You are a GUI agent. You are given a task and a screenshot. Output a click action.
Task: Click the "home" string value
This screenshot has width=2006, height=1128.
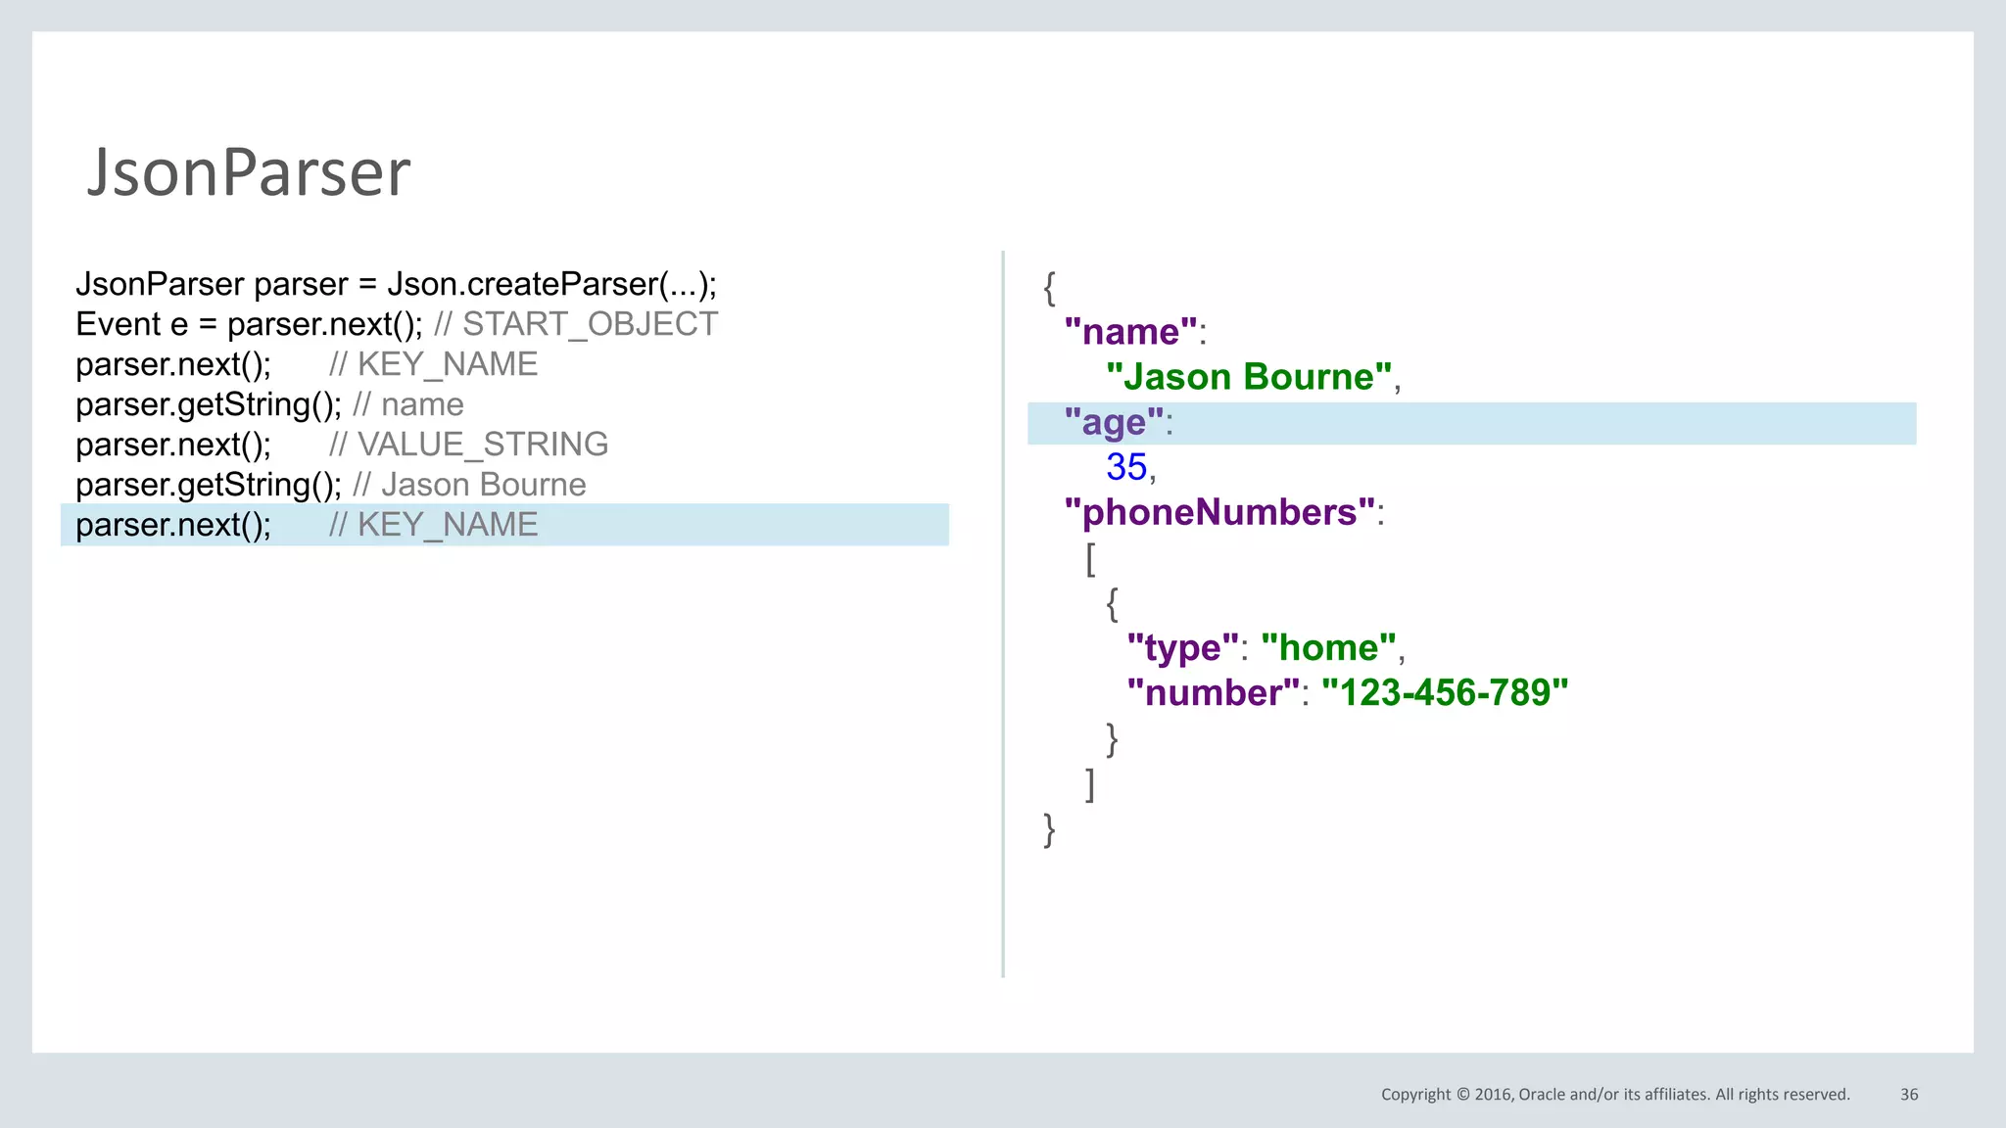pyautogui.click(x=1328, y=648)
